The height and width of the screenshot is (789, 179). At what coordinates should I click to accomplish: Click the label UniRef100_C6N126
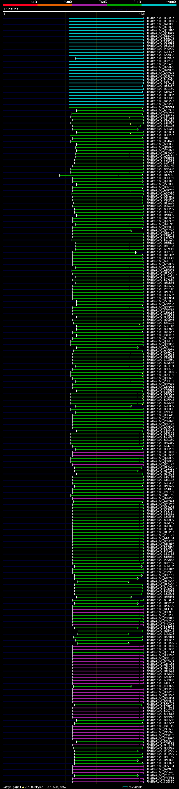click(161, 126)
